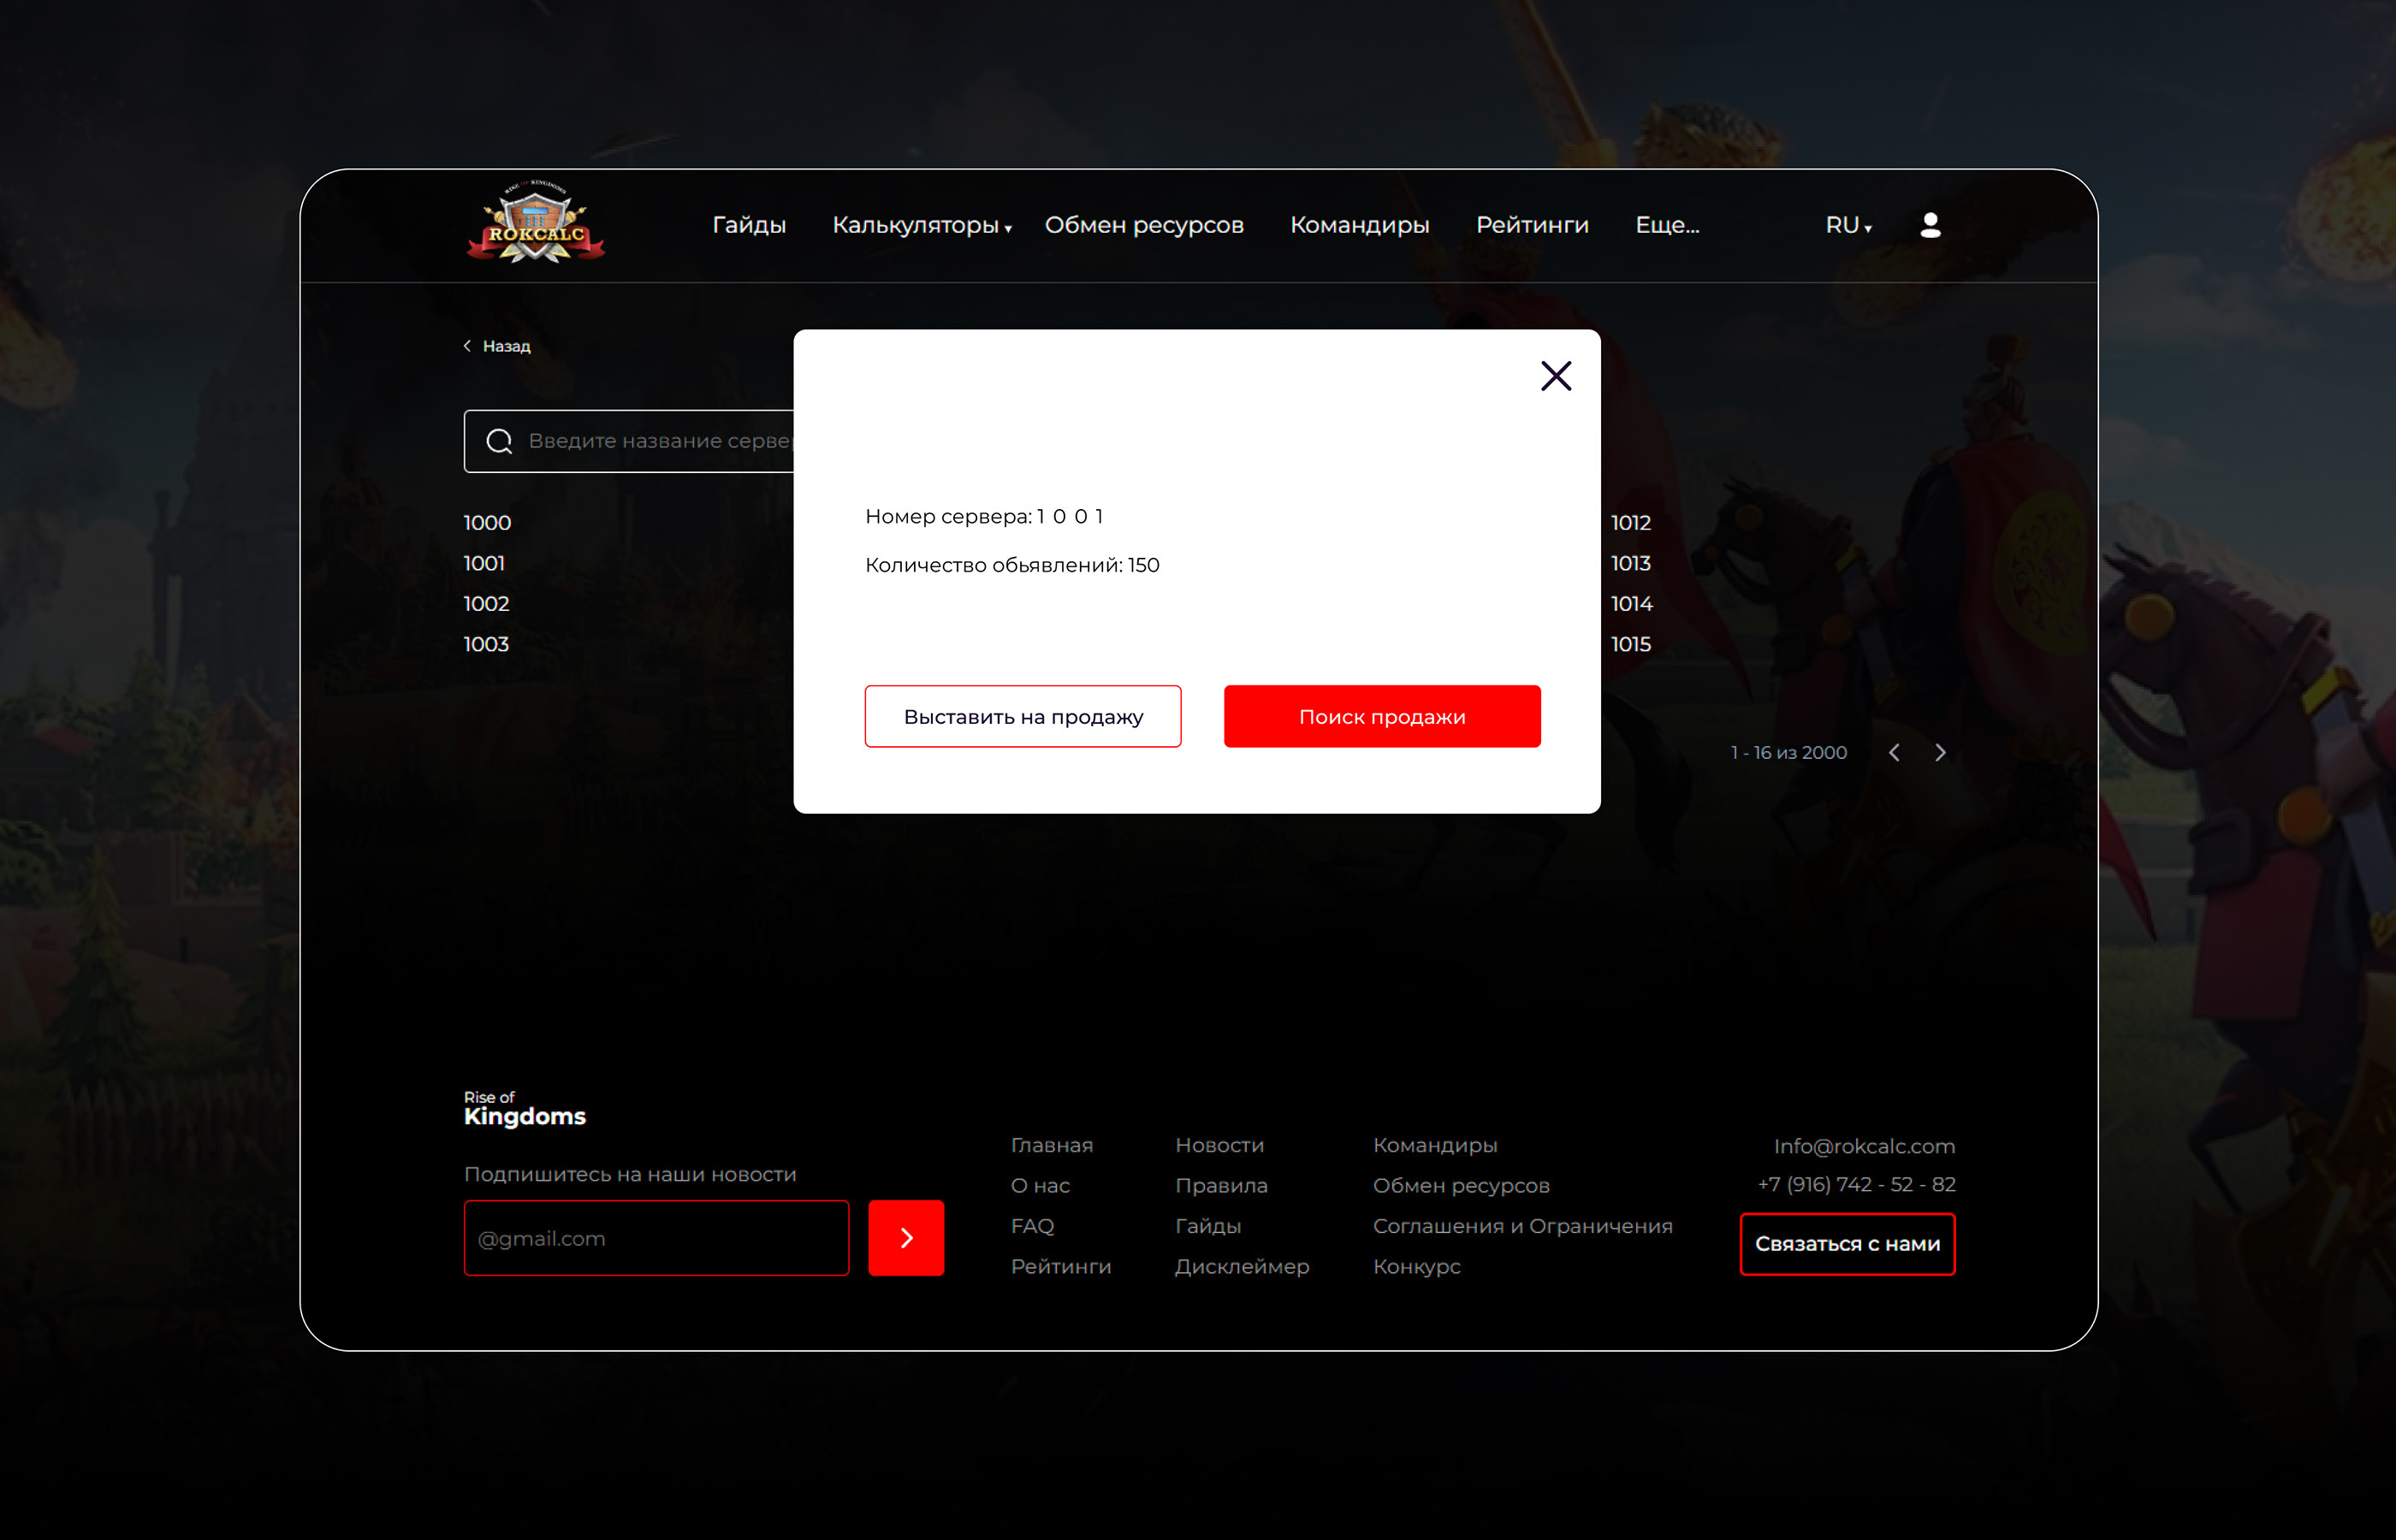
Task: Click the Поиск продажи button
Action: pos(1381,716)
